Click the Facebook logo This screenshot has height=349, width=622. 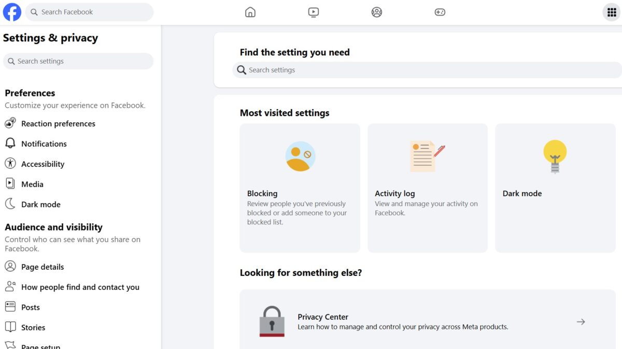coord(12,12)
